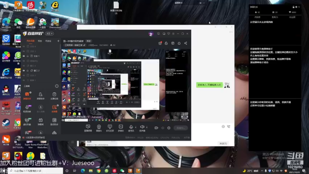Toggle the preview eye icon beside settings gear

[163, 128]
